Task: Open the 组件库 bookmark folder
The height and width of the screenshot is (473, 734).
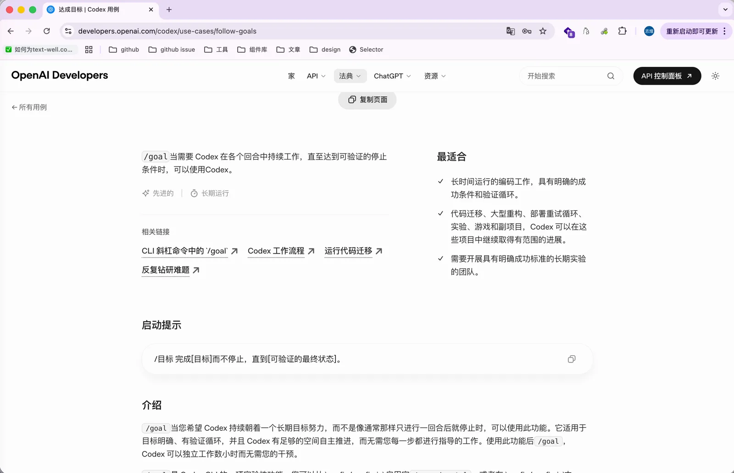Action: (252, 49)
